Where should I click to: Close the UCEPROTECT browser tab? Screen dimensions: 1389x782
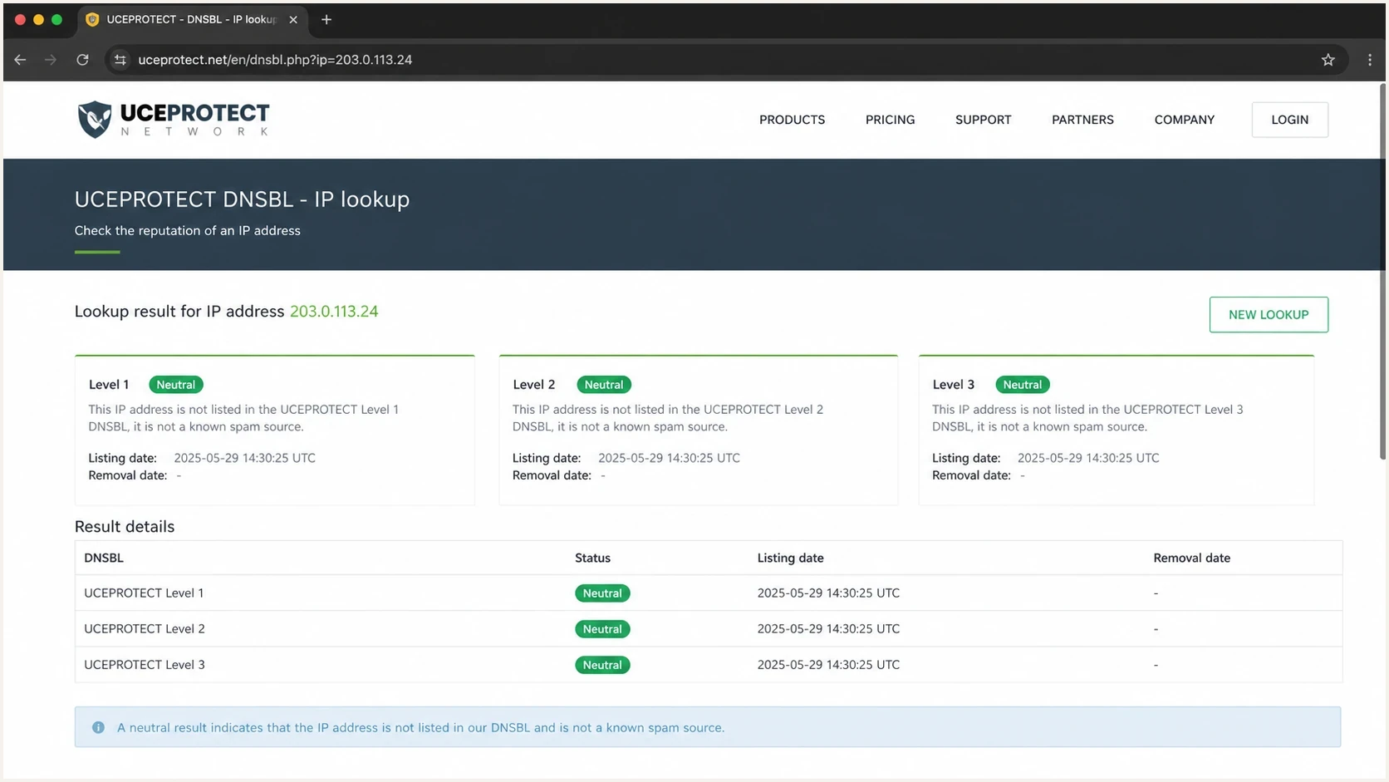pyautogui.click(x=293, y=20)
